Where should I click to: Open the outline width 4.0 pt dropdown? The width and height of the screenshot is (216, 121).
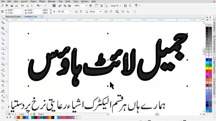click(x=101, y=12)
